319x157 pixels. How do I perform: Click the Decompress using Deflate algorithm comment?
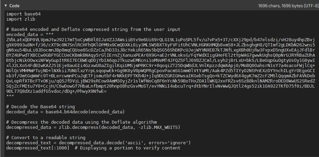point(82,122)
